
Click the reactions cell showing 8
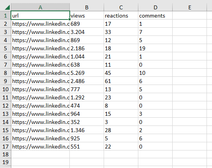pos(121,106)
